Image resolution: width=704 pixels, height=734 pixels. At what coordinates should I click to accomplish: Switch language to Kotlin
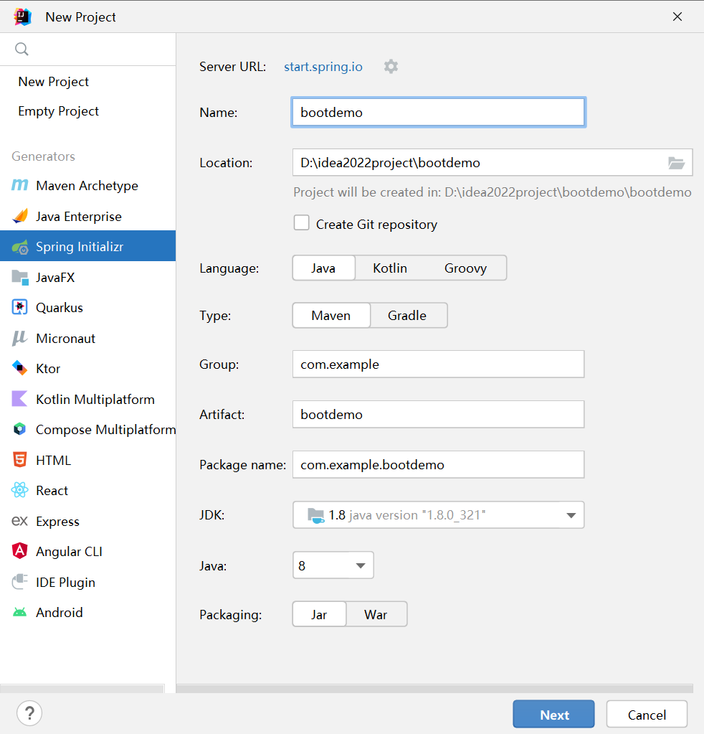point(390,268)
